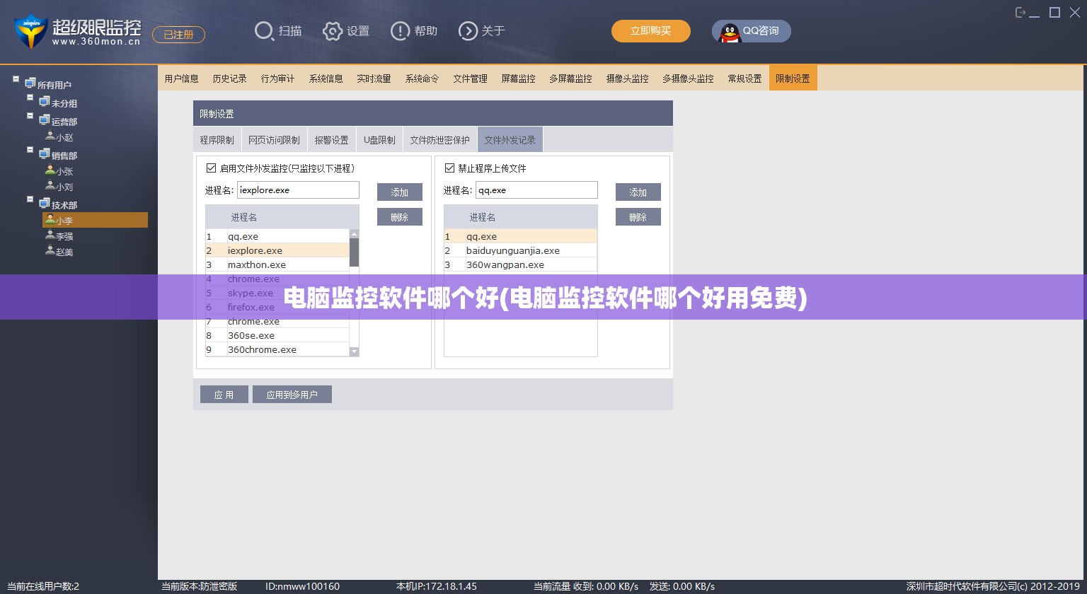Collapse the 技术部 group
Screen dimensions: 1087x594
click(30, 199)
